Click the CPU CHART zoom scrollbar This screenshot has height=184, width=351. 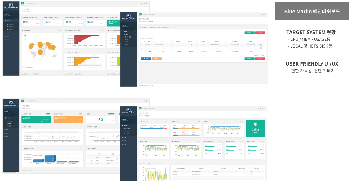tap(156, 146)
